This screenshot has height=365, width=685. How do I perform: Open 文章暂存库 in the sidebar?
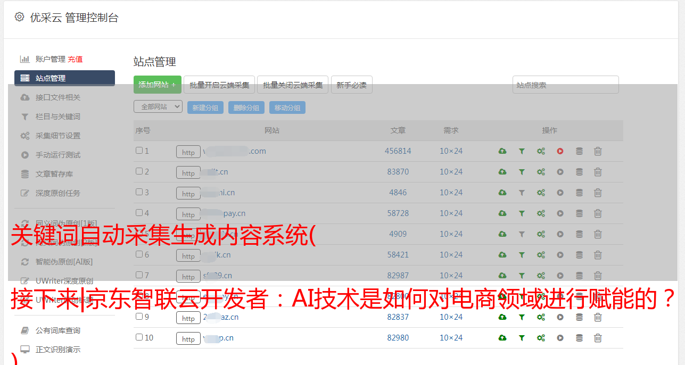pyautogui.click(x=54, y=174)
